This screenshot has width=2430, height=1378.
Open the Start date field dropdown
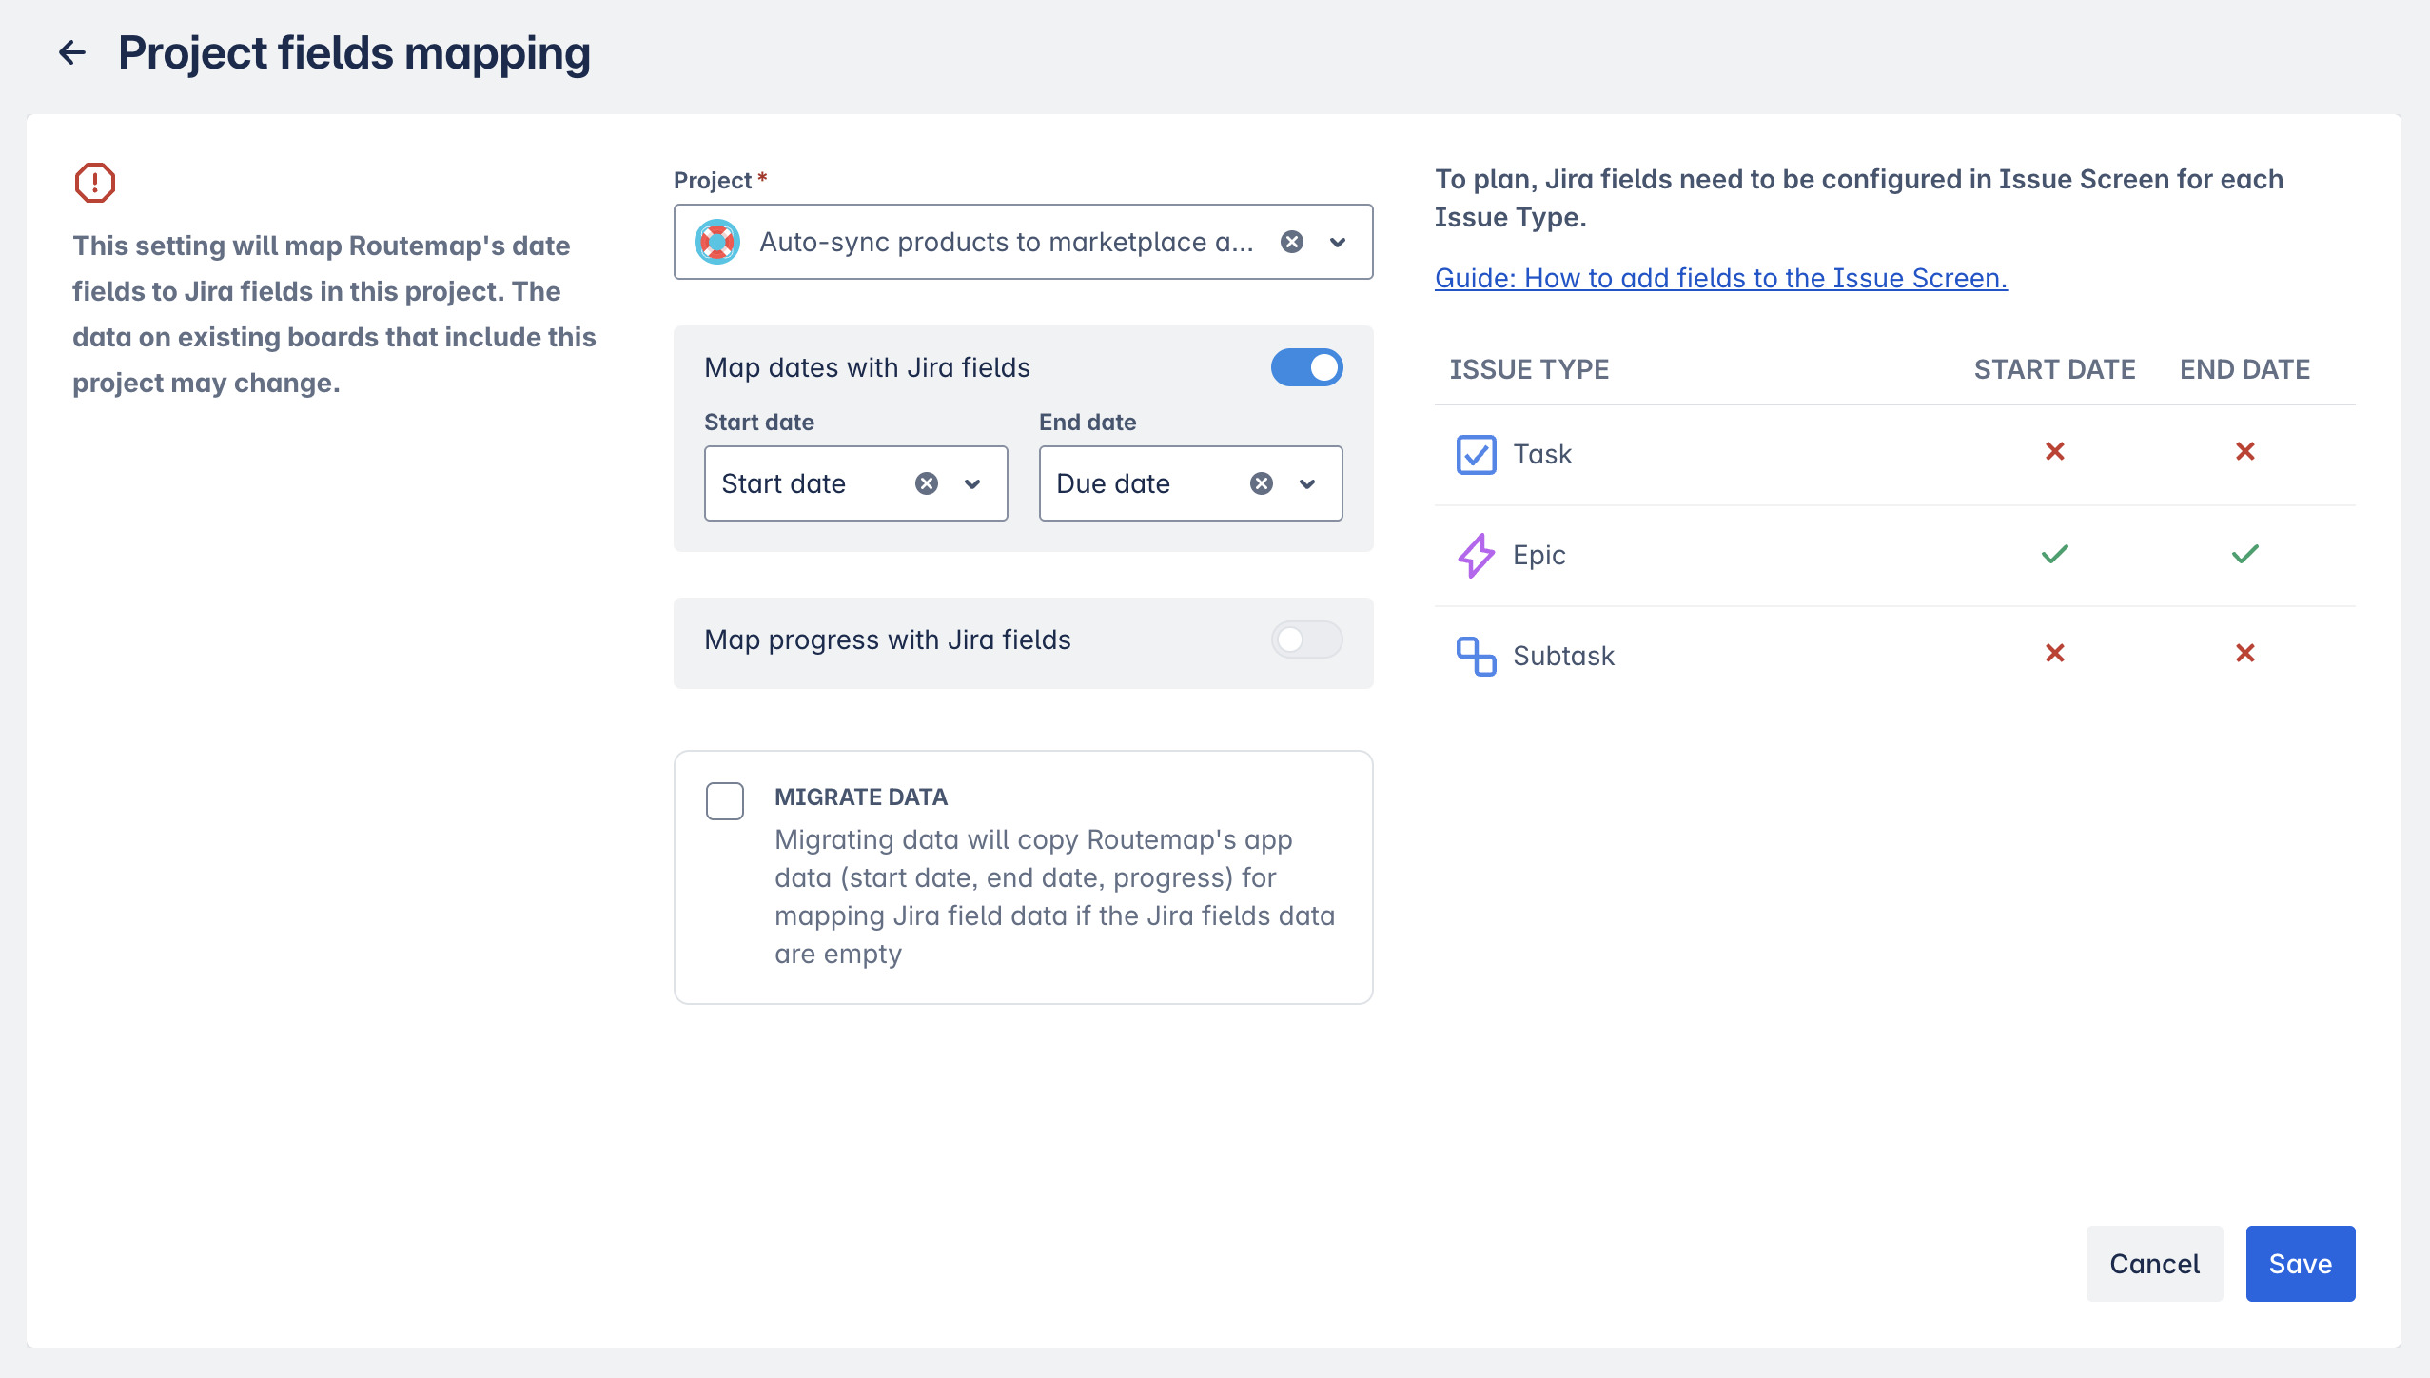[x=972, y=483]
